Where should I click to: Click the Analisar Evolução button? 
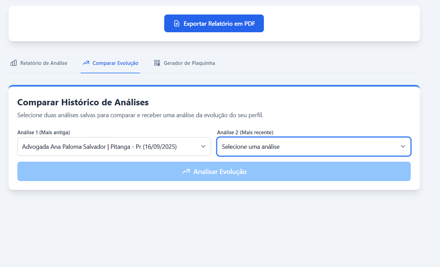click(x=214, y=171)
